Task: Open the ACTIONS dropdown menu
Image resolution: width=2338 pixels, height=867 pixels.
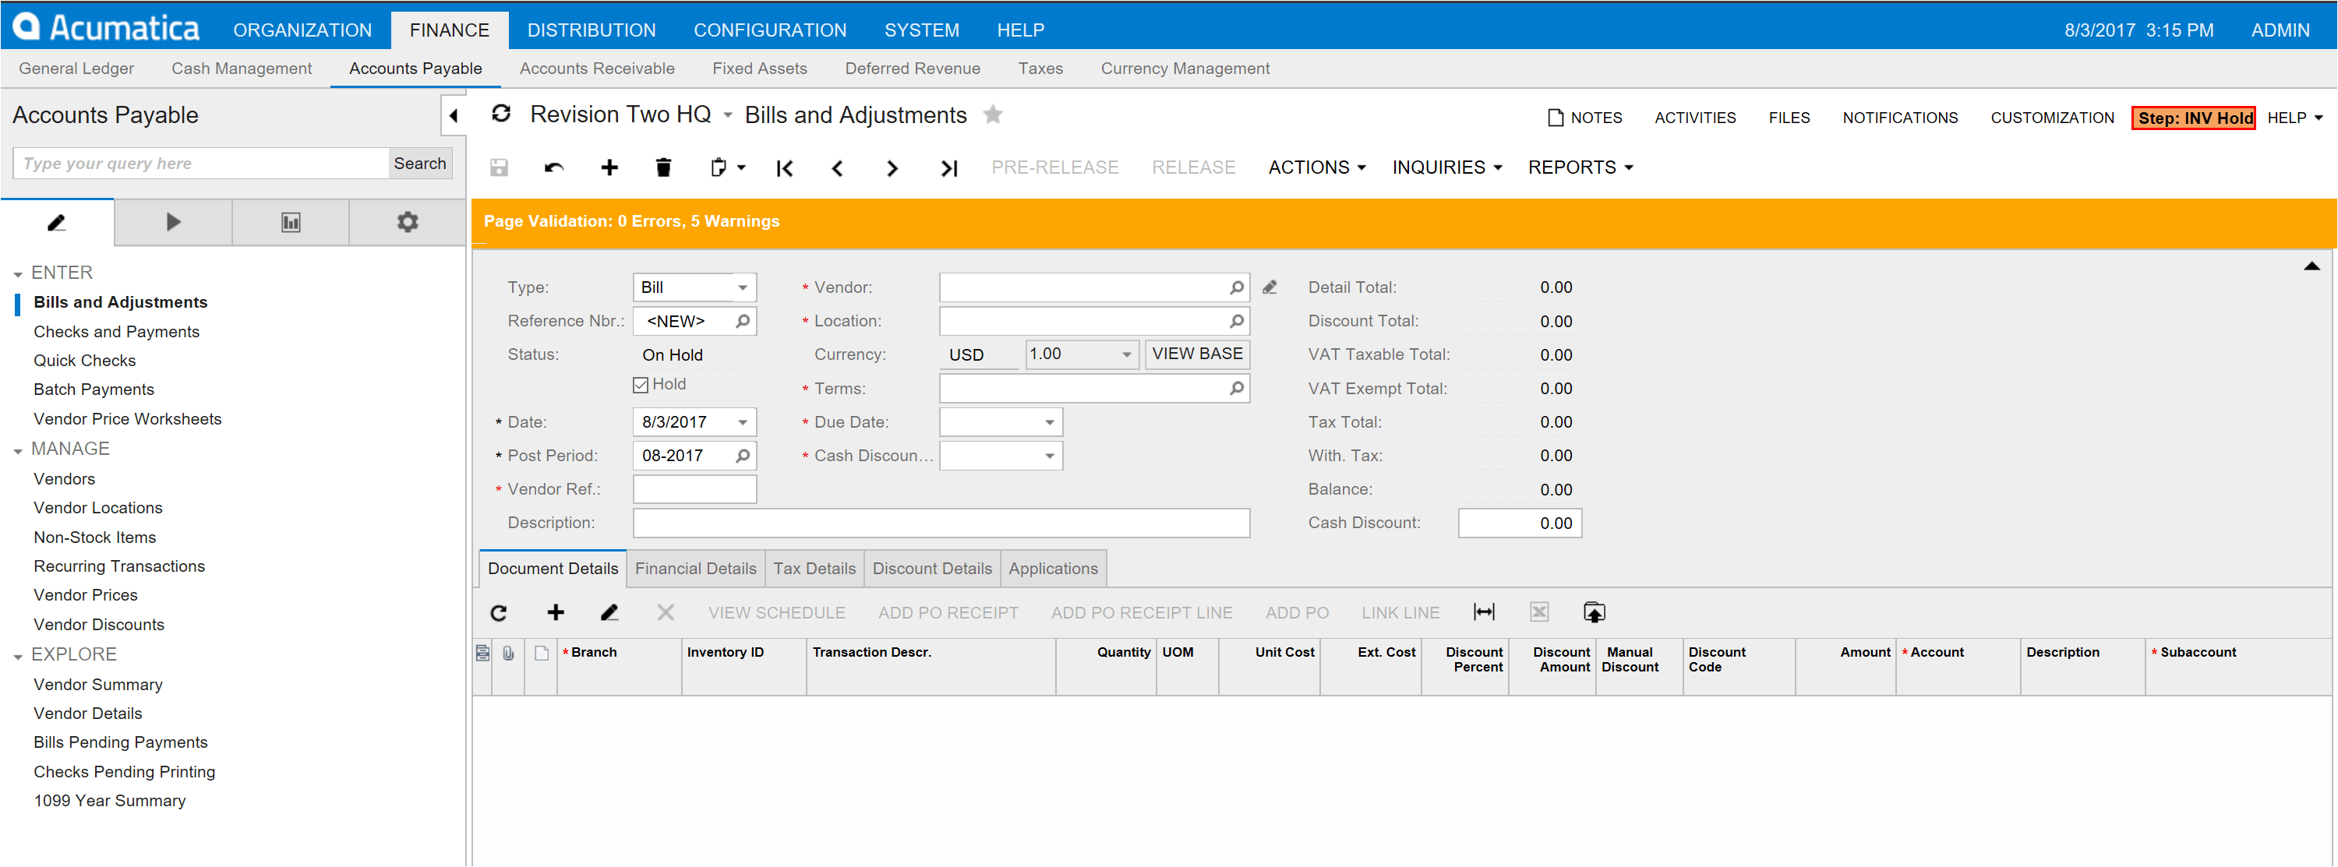Action: coord(1317,167)
